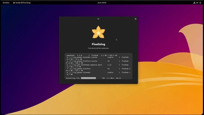Click the '8. org.gnome.Calendar' terminal line
Image resolution: width=204 pixels, height=115 pixels.
[98, 73]
